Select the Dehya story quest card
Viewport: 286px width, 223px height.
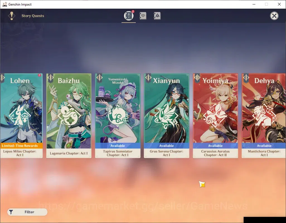(264, 116)
